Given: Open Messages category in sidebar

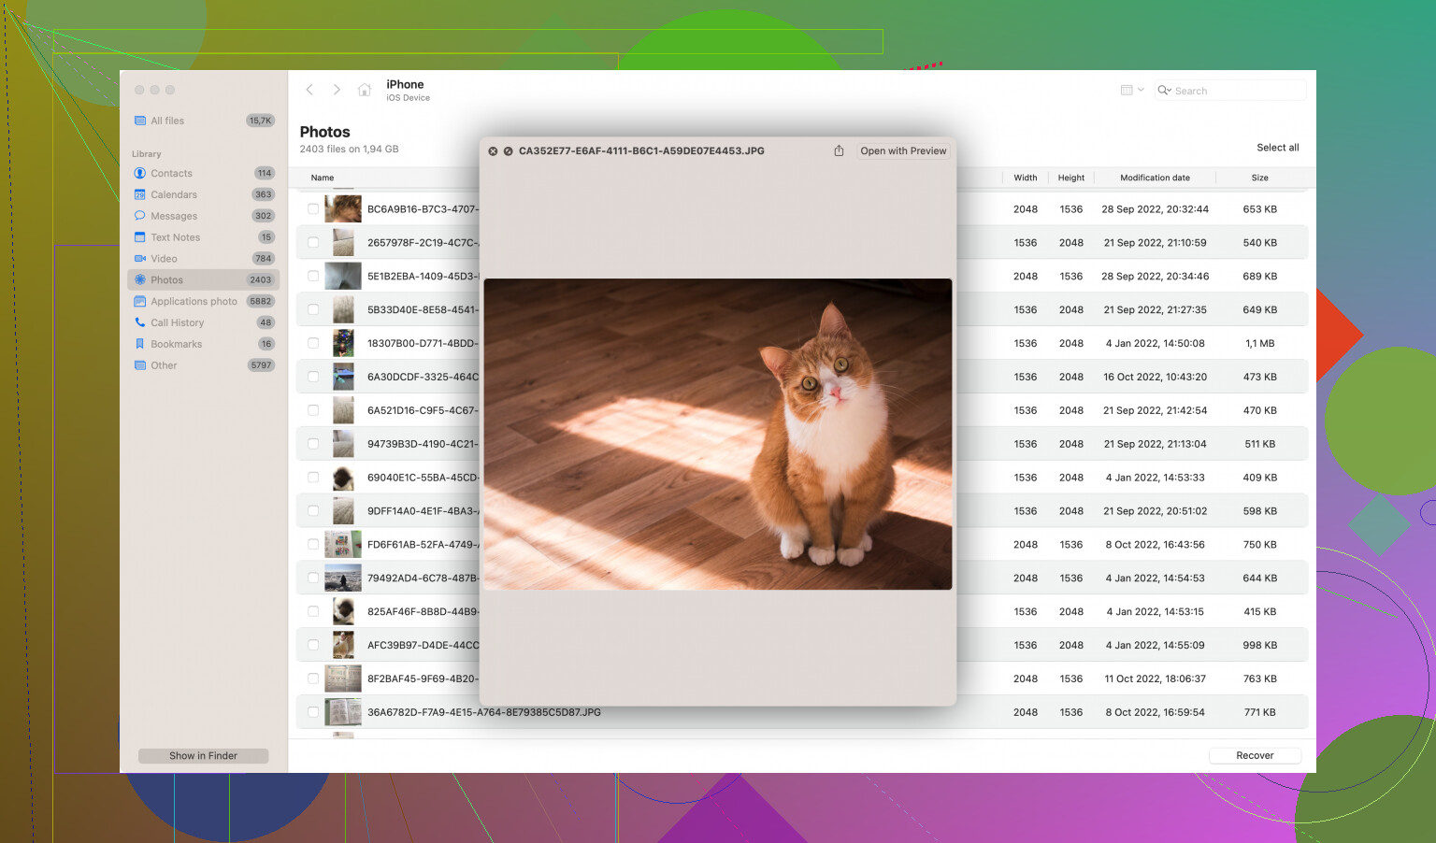Looking at the screenshot, I should (x=174, y=216).
